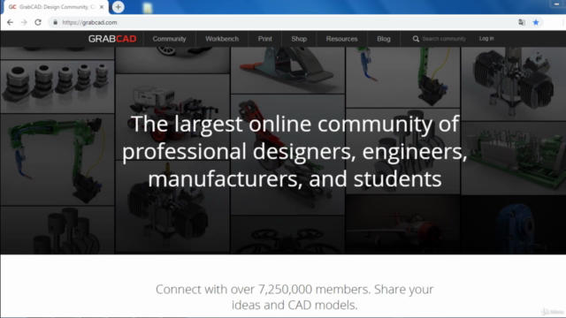Click the padlock site security icon
Screen dimensions: 566x318
click(x=55, y=22)
